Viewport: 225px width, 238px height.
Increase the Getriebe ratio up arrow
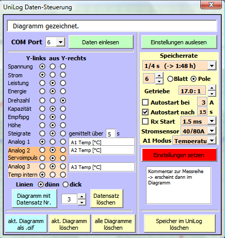click(x=212, y=88)
